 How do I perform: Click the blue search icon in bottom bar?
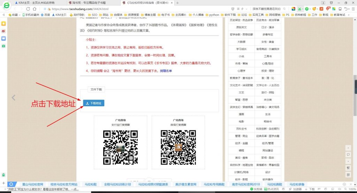click(x=11, y=184)
